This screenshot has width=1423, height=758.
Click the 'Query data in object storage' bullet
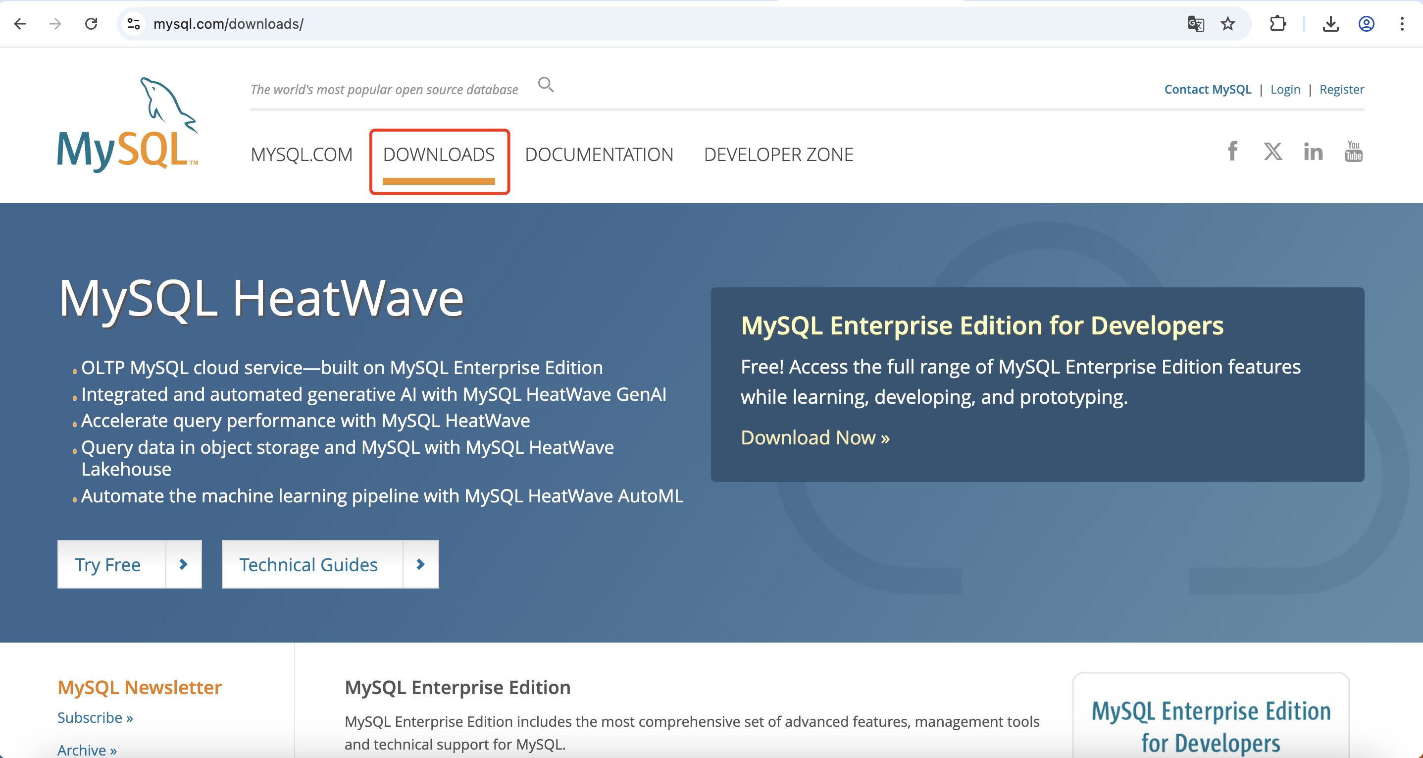pos(348,458)
